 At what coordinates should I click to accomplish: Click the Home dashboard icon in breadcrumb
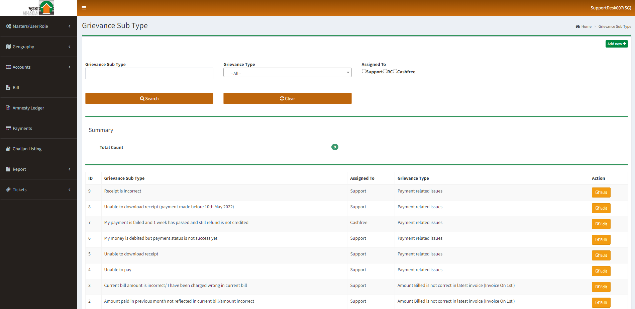coord(577,26)
